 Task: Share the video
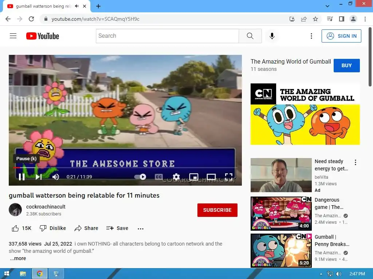86,228
